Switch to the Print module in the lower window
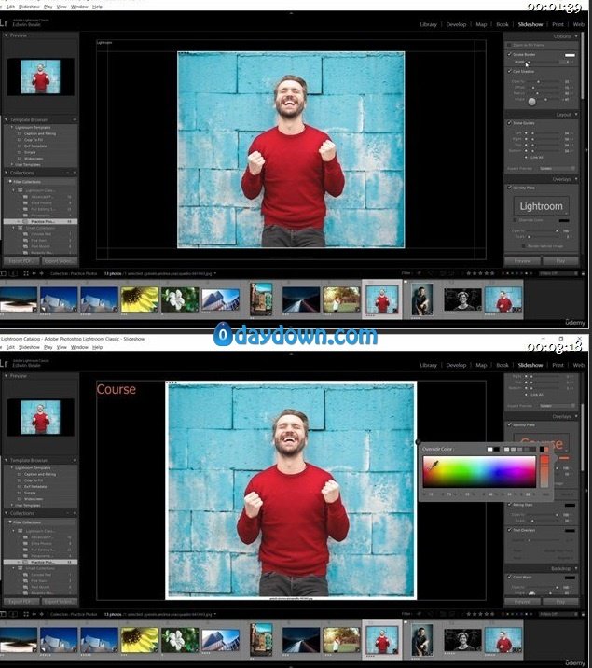The width and height of the screenshot is (592, 668). coord(558,365)
